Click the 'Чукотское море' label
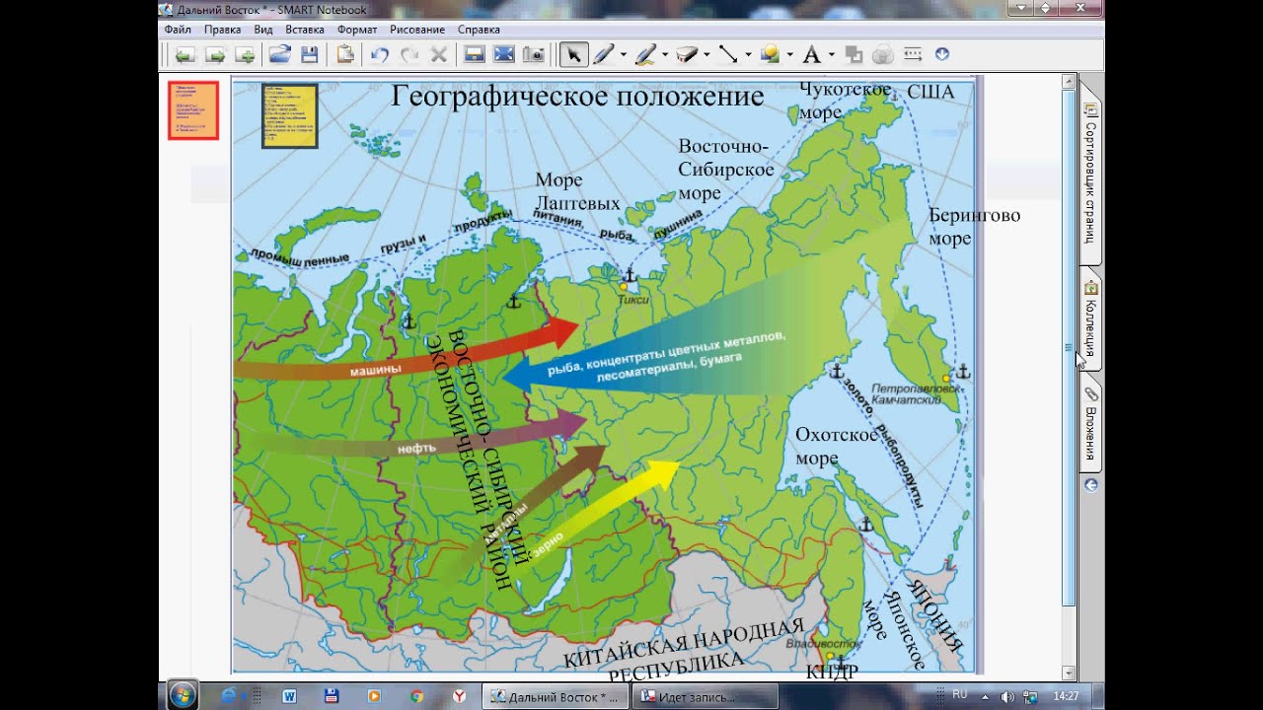Screen dimensions: 1263x710 pos(846,101)
